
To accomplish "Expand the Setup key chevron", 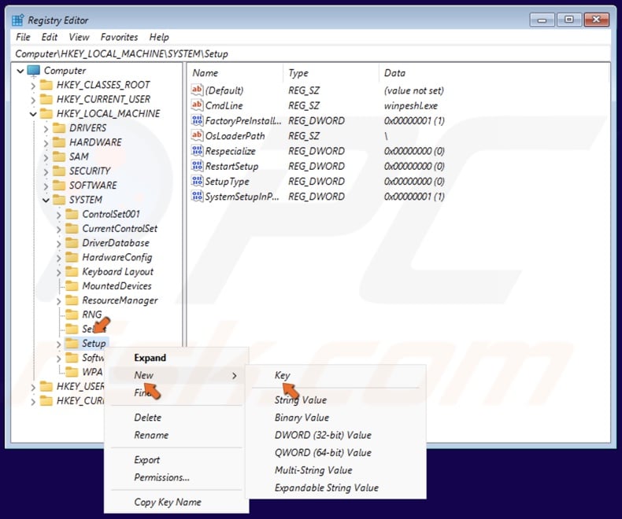I will click(59, 344).
